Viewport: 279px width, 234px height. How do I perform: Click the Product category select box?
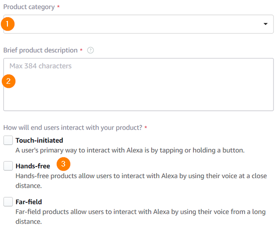coord(139,24)
